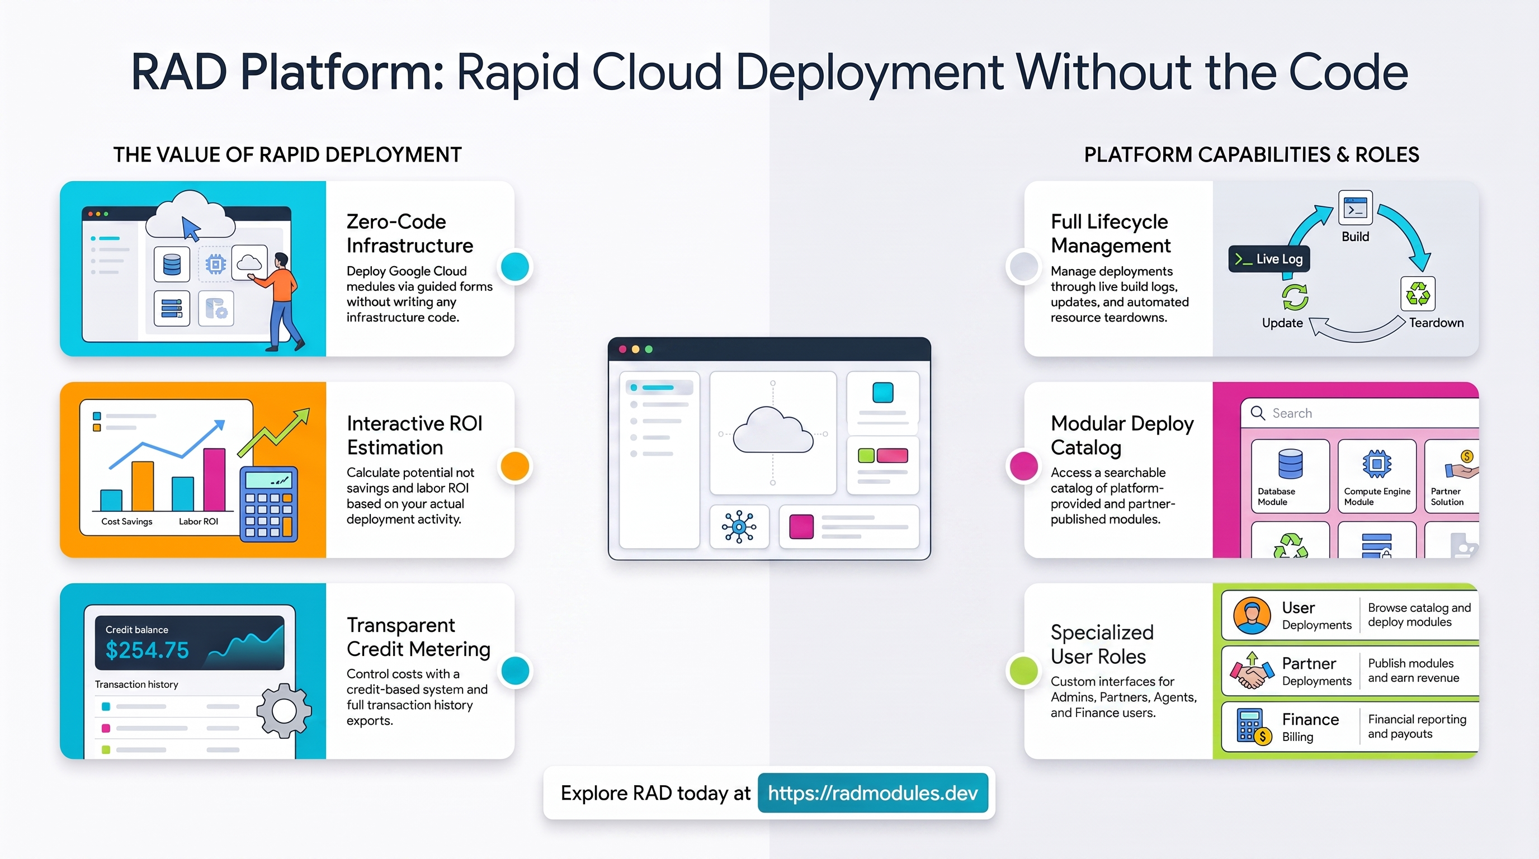Click the teal square tile in central window

pos(882,393)
